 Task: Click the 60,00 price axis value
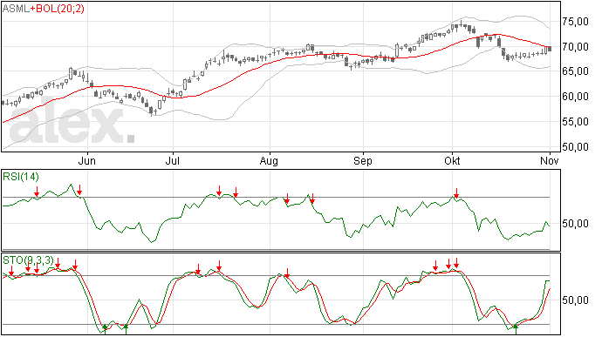(x=575, y=97)
